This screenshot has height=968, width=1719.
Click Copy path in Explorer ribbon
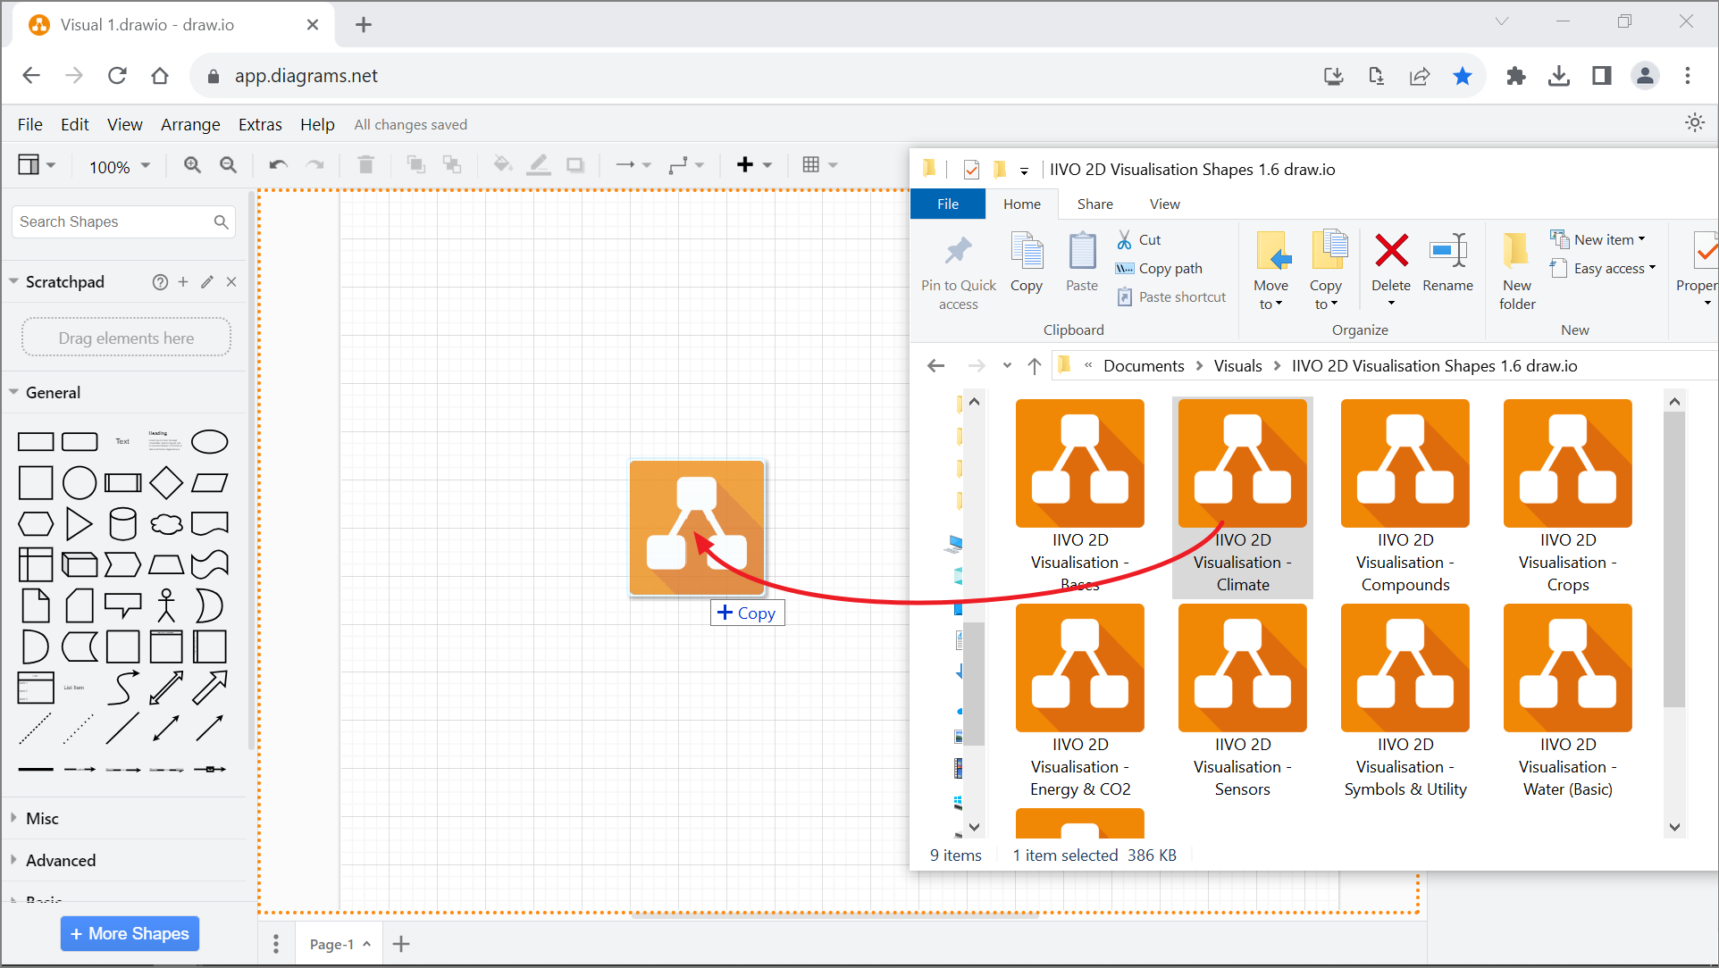click(x=1159, y=268)
